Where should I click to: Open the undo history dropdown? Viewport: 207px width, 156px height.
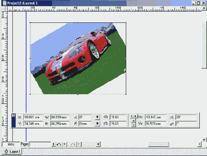pos(64,144)
